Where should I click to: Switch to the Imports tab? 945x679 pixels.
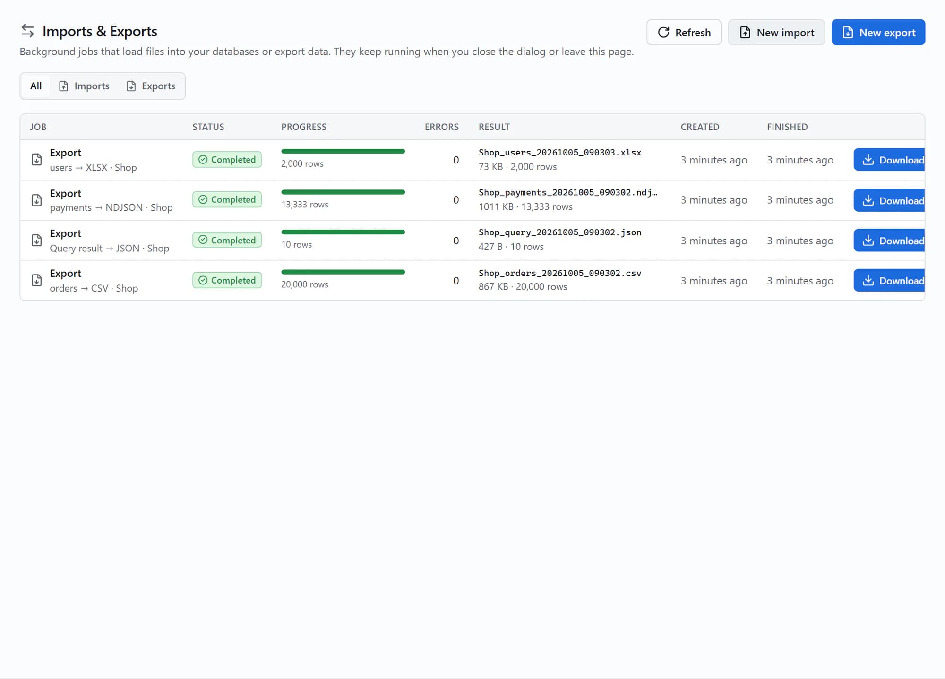coord(84,86)
